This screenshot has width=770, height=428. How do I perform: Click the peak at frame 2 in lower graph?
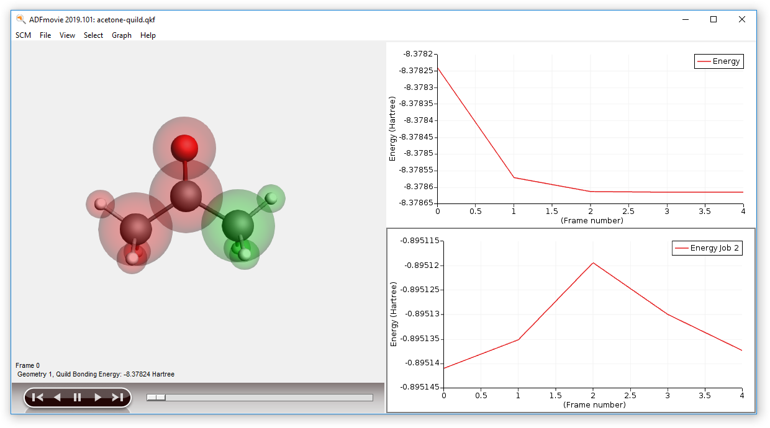point(593,262)
